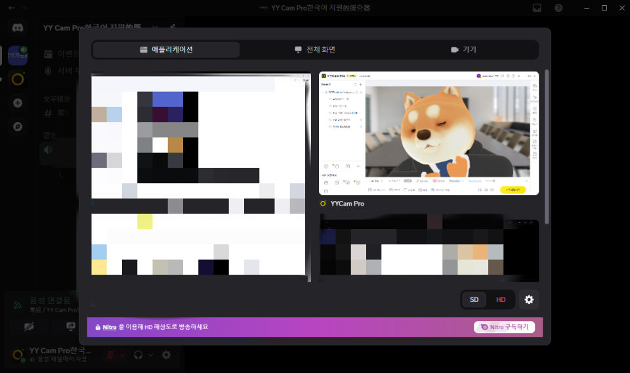The image size is (630, 373).
Task: Switch to the 전체 화면 tab
Action: (315, 50)
